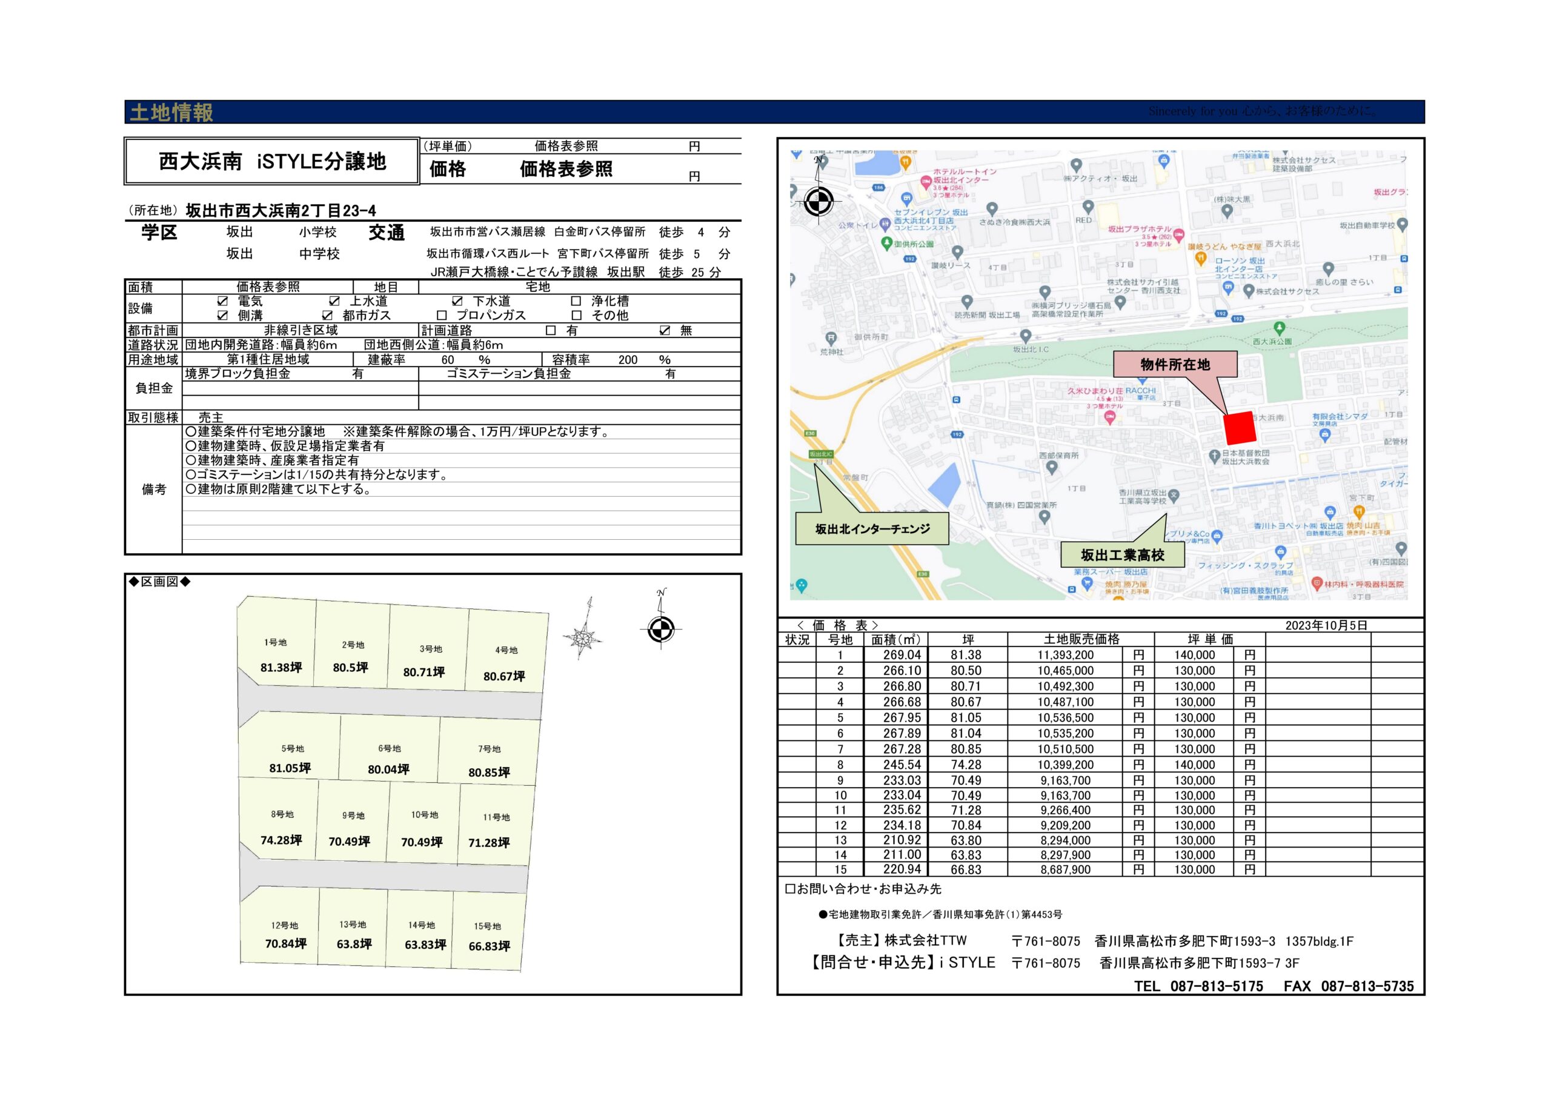Toggle the 都市ガス checkbox
1551x1096 pixels.
tap(327, 316)
